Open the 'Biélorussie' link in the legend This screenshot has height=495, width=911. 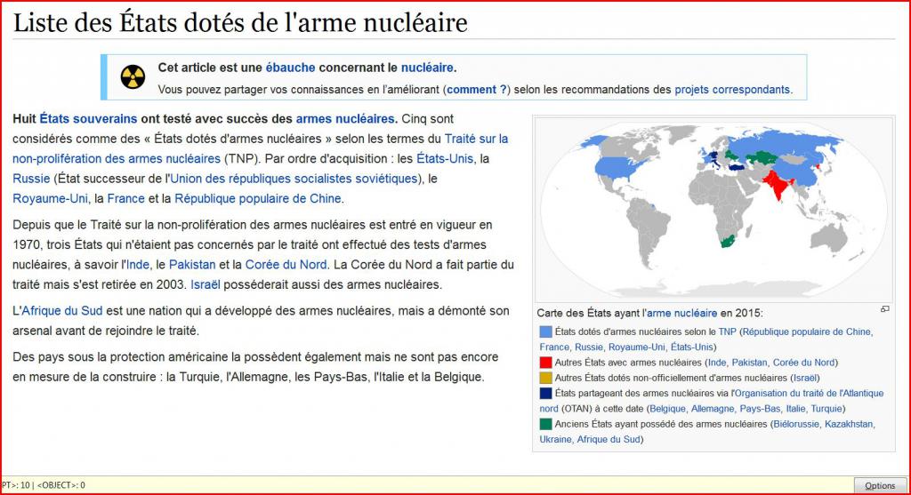click(x=796, y=424)
